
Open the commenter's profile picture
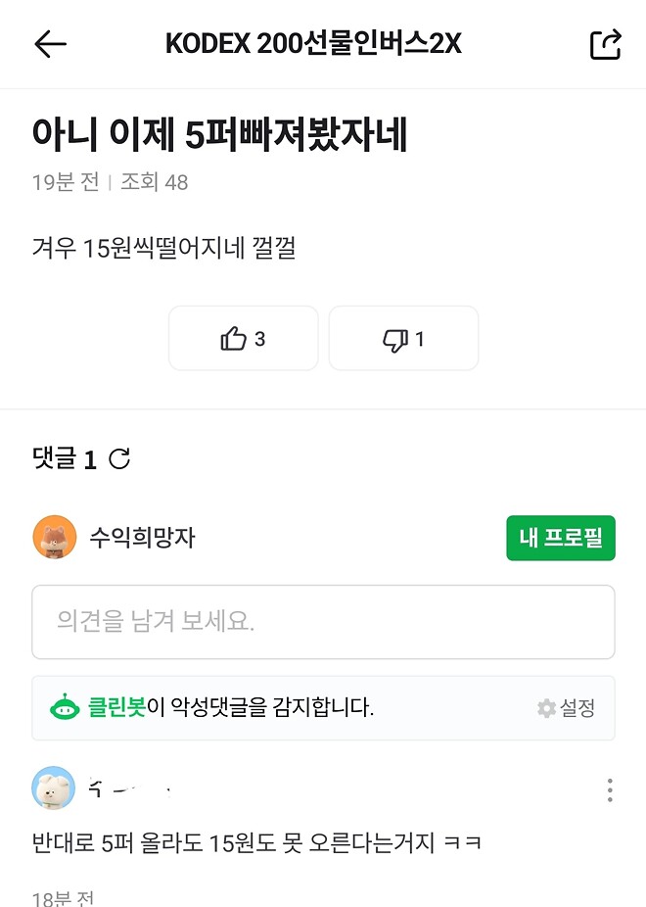[x=54, y=788]
